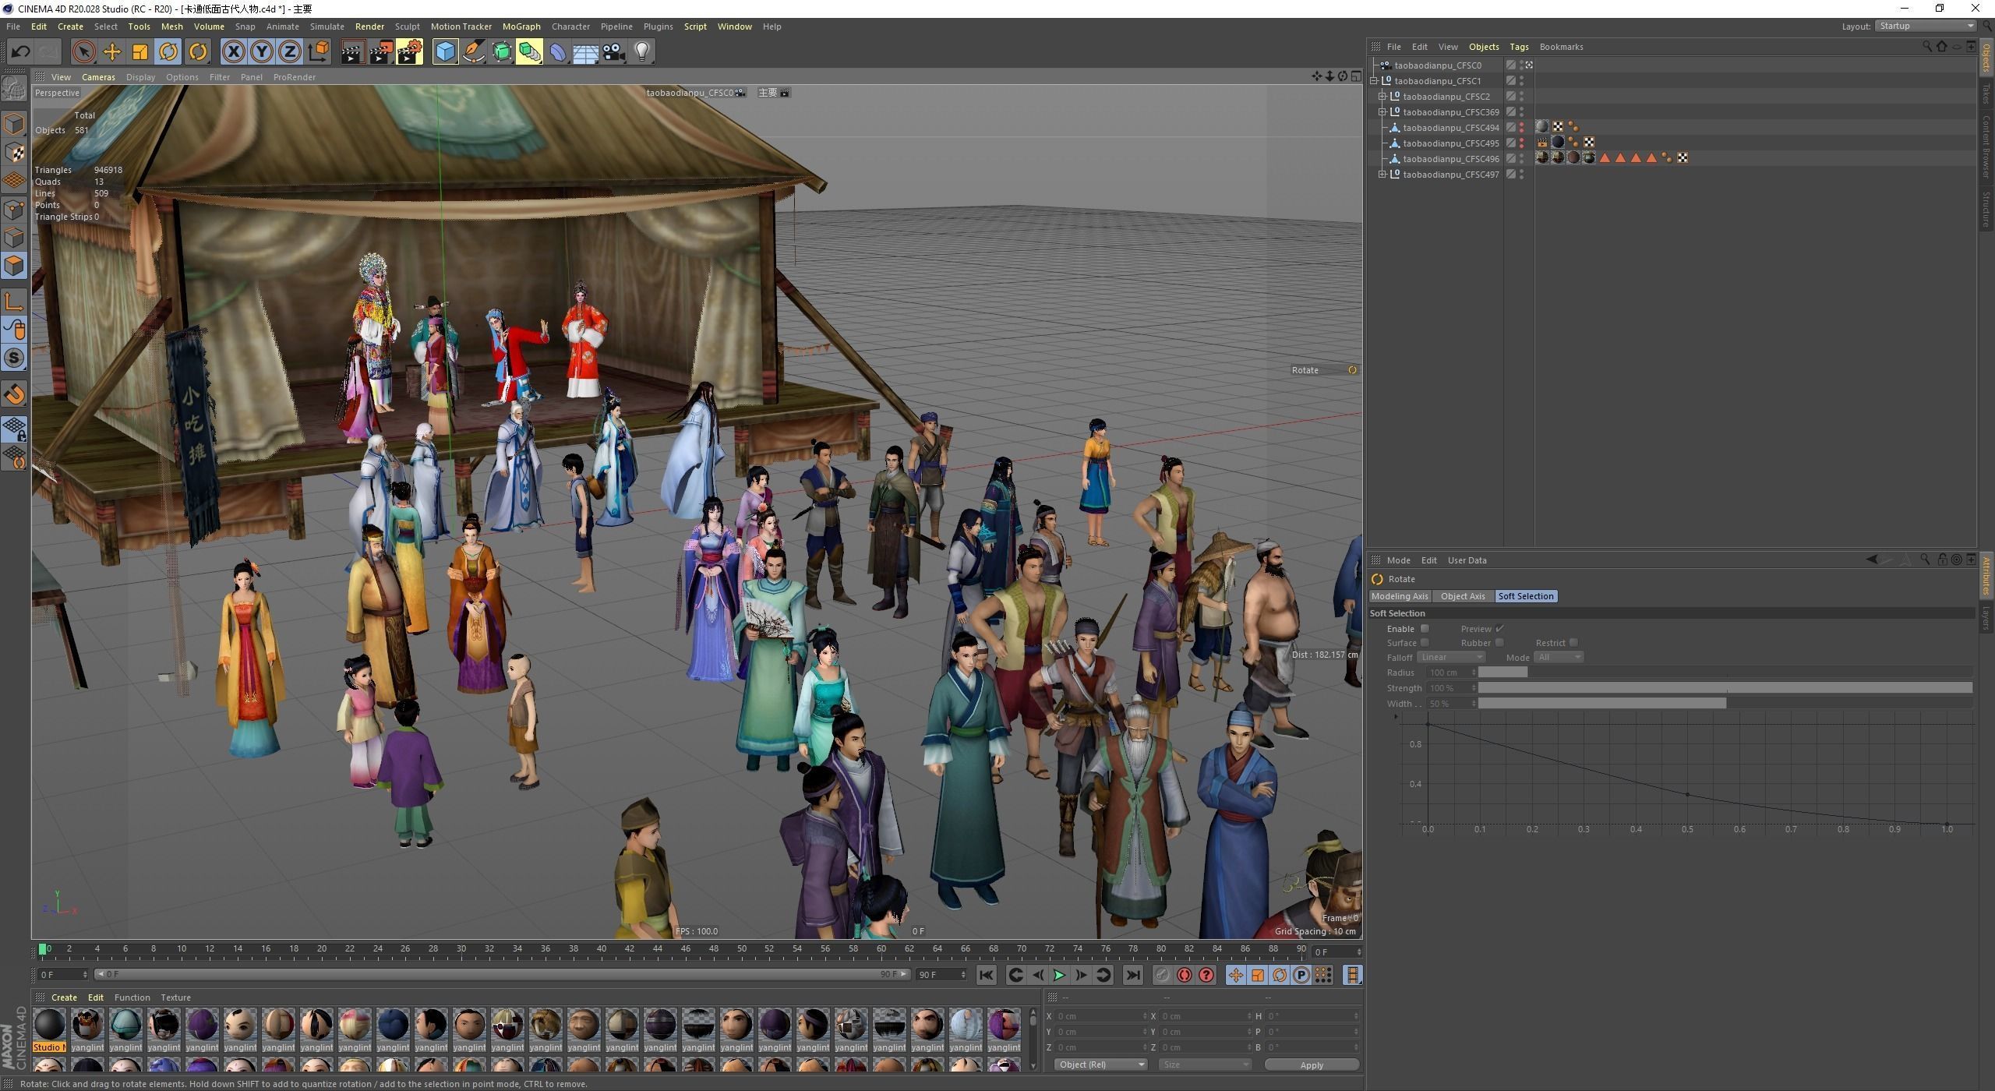Open the MoGraph menu

point(521,26)
